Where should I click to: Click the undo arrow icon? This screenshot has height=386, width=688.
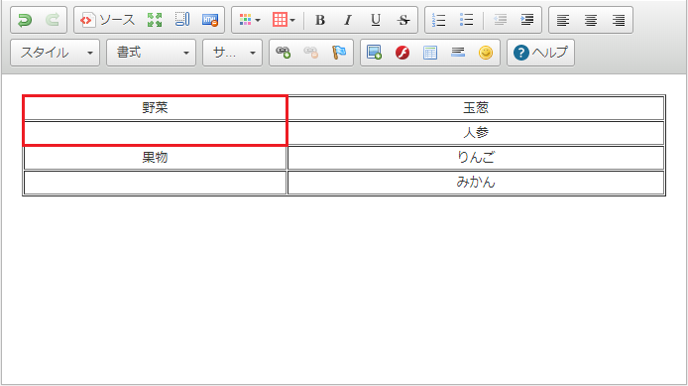coord(25,20)
